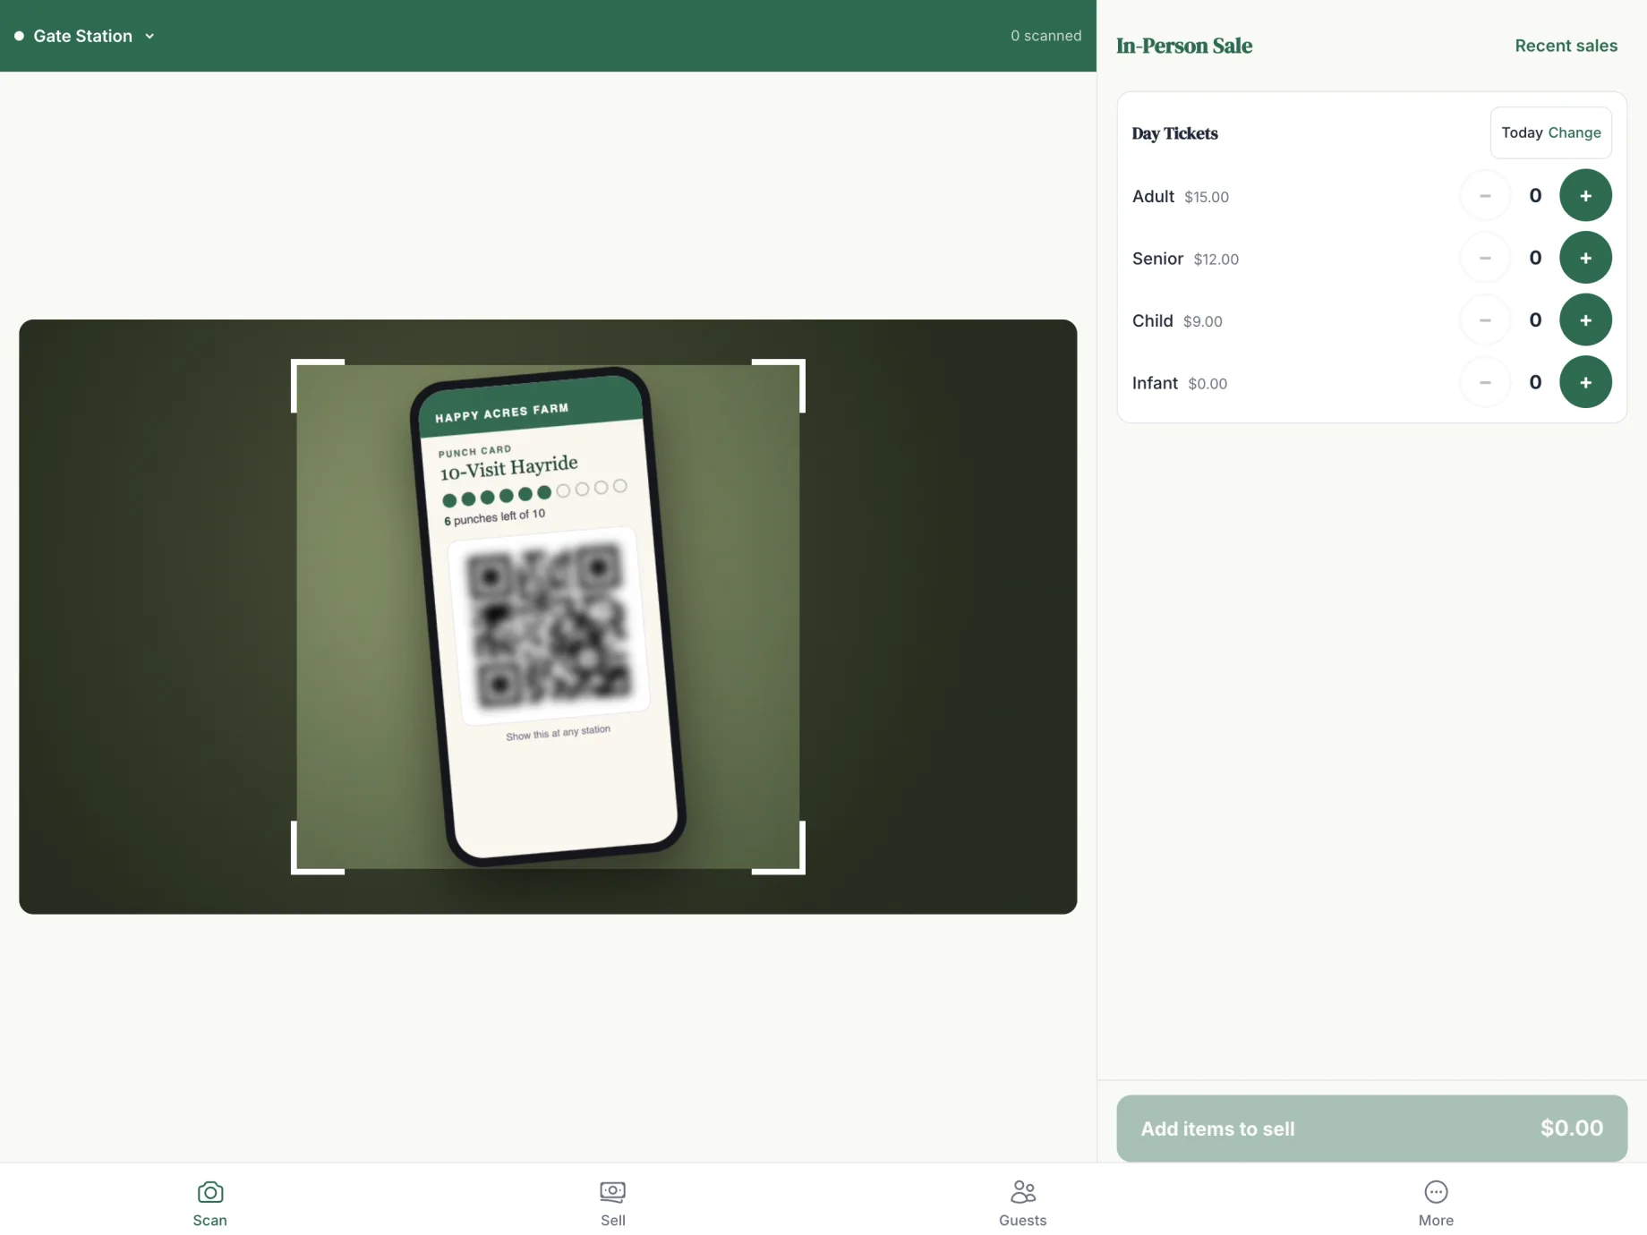Click the Infant $0.00 label
The image size is (1647, 1235).
(x=1180, y=383)
